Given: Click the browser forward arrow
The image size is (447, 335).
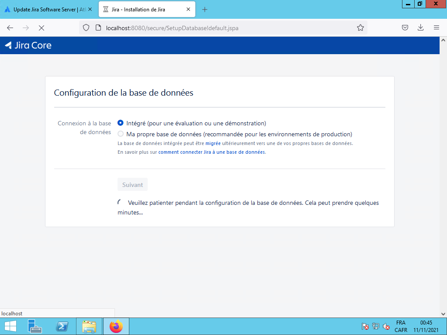Looking at the screenshot, I should pos(26,28).
